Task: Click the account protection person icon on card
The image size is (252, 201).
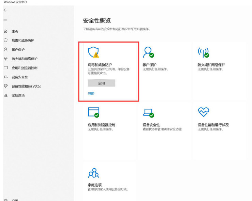Action: pos(148,52)
